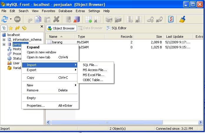This screenshot has width=205, height=133.
Task: Click the User tree item
Action: pos(16,63)
